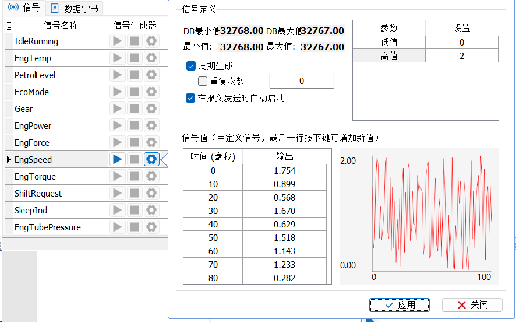Open EngTemp generator settings gear
This screenshot has width=516, height=322.
151,58
